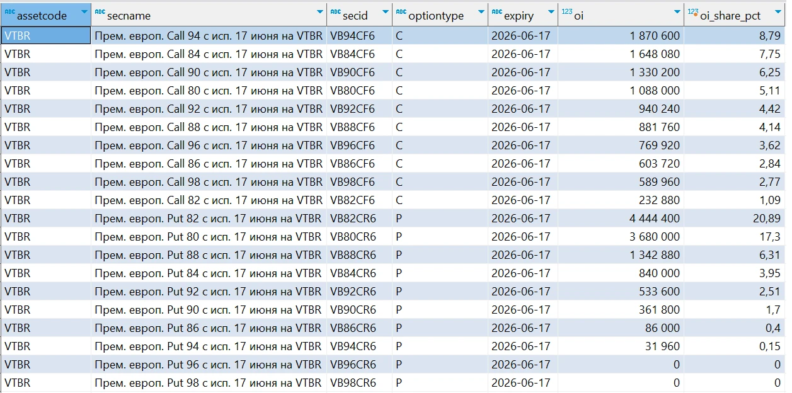792x393 pixels.
Task: Select the share percentage cell 6,31
Action: (734, 255)
